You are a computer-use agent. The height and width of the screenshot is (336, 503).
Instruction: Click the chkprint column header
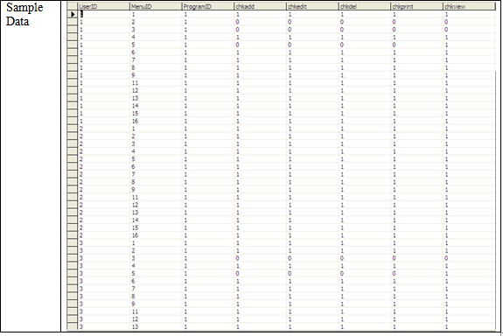(x=417, y=6)
